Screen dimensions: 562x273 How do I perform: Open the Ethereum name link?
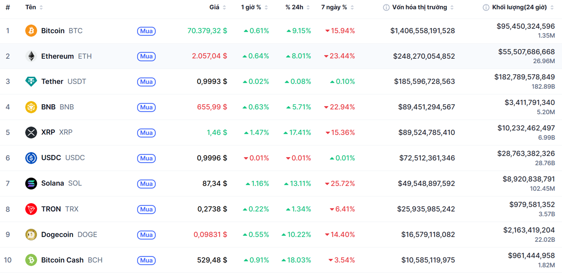(x=58, y=56)
